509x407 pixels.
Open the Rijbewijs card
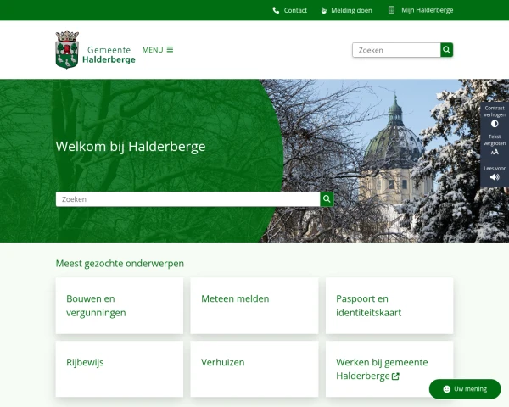coord(120,369)
